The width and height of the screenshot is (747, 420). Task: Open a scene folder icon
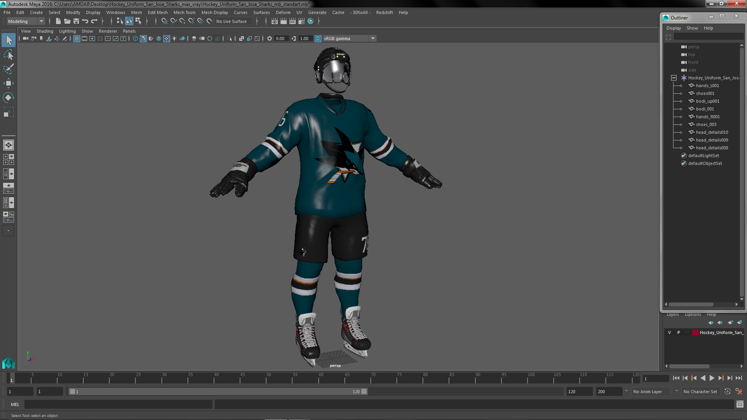click(x=67, y=21)
